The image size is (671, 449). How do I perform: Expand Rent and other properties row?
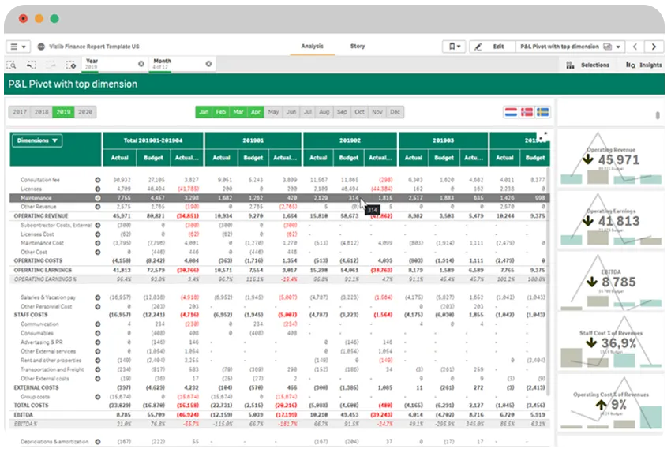[x=98, y=361]
